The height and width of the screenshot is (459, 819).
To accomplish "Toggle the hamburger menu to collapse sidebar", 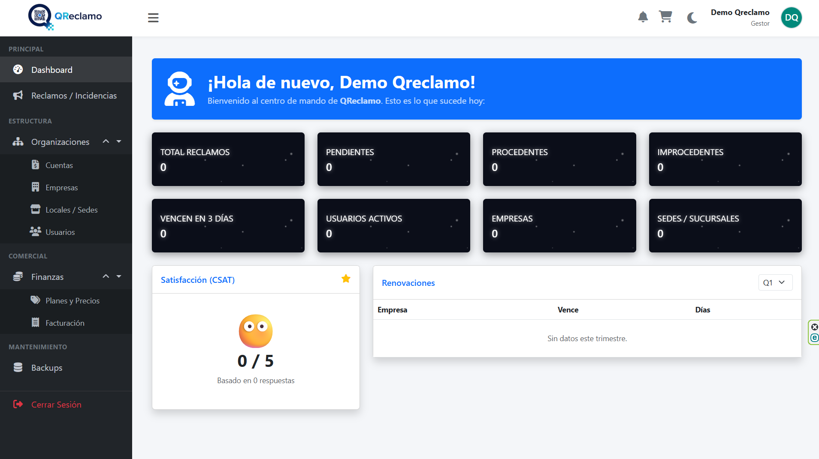I will pos(153,18).
